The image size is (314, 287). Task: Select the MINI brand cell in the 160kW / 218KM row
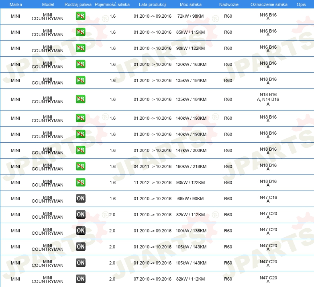[15, 166]
